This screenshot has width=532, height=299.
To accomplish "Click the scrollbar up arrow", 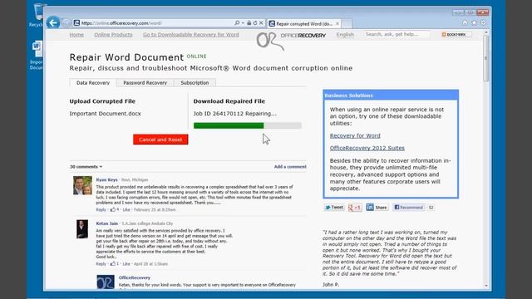I will [x=485, y=32].
